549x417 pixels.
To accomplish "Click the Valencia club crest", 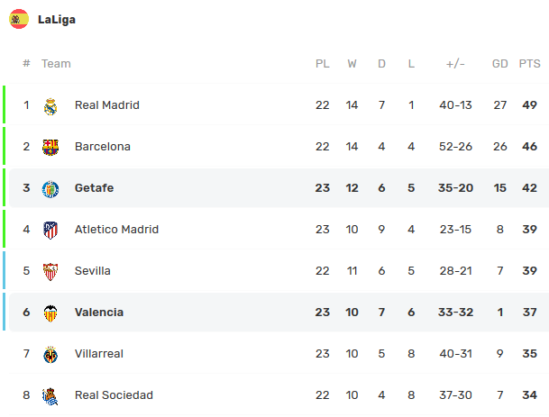I will (x=50, y=313).
